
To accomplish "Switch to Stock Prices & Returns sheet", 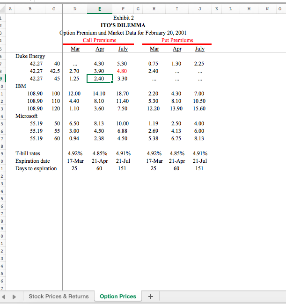I will point(59,296).
